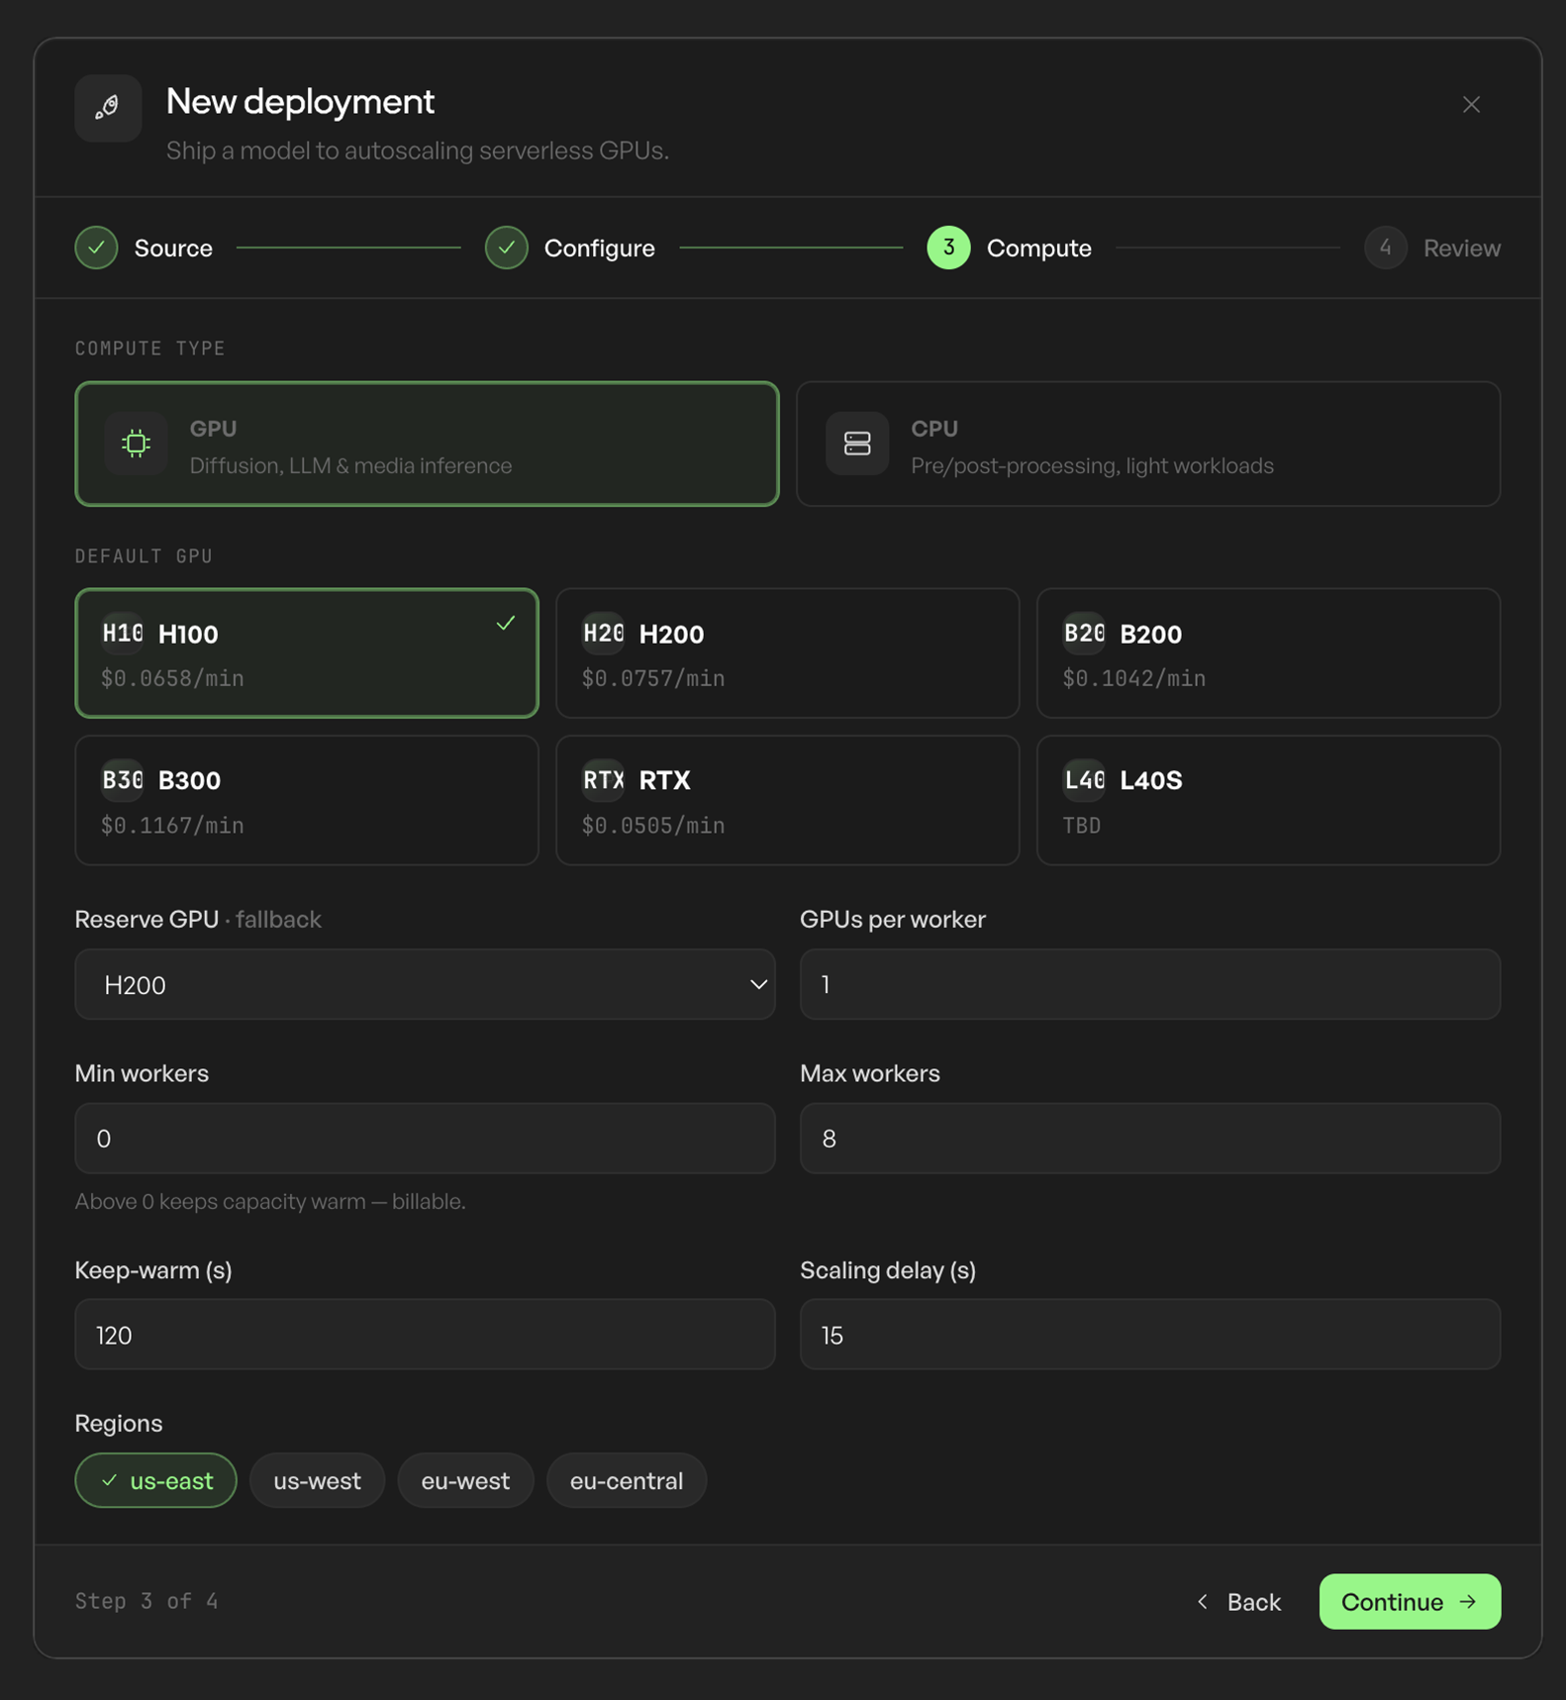The width and height of the screenshot is (1566, 1700).
Task: Click the $0.0505/min price text
Action: 653,825
